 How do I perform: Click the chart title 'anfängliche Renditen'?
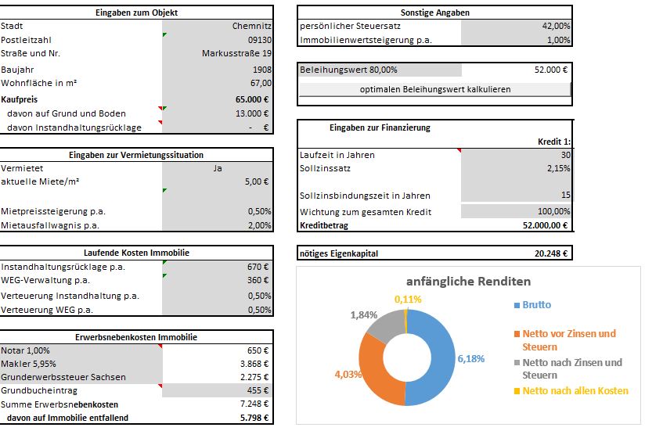[x=468, y=281]
